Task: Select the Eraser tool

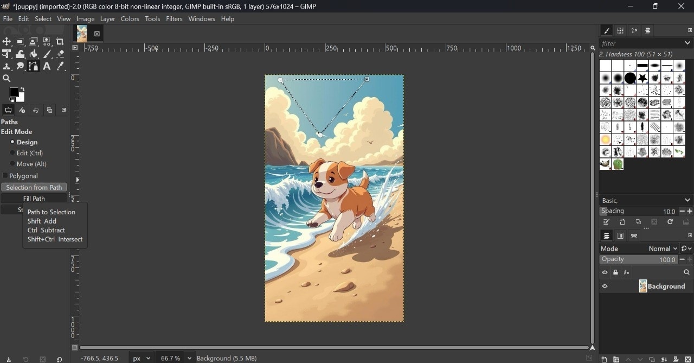Action: pyautogui.click(x=60, y=54)
